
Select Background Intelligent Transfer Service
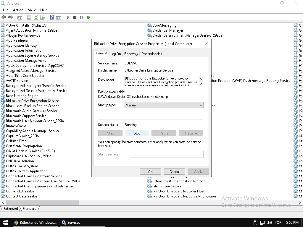[x=34, y=86]
